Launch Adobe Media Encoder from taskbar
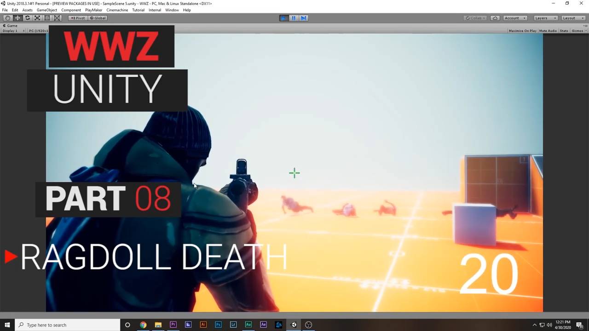This screenshot has width=589, height=331. tap(188, 325)
